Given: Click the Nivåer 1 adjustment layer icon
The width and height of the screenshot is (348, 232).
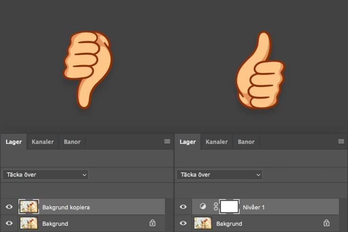Looking at the screenshot, I should [x=203, y=207].
